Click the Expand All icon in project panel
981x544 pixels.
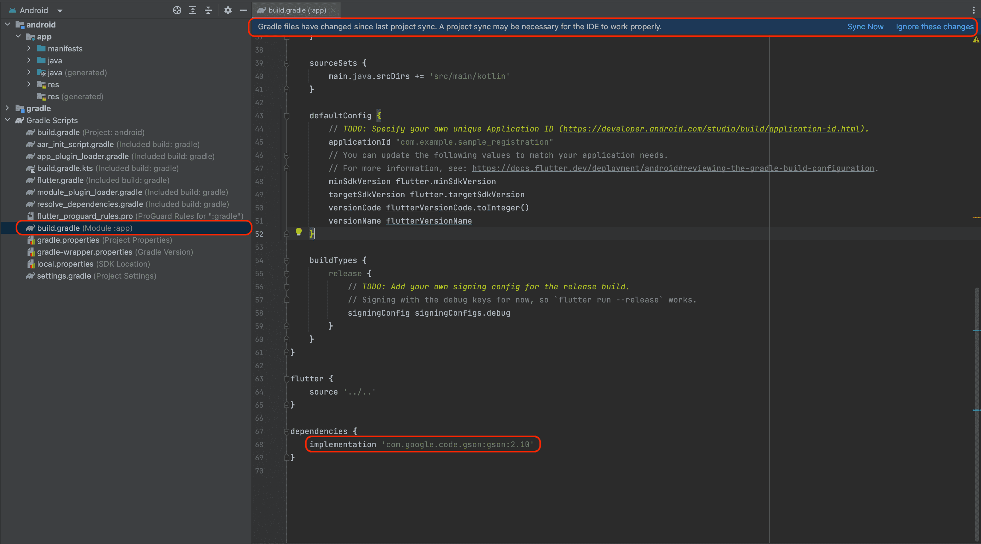point(193,10)
